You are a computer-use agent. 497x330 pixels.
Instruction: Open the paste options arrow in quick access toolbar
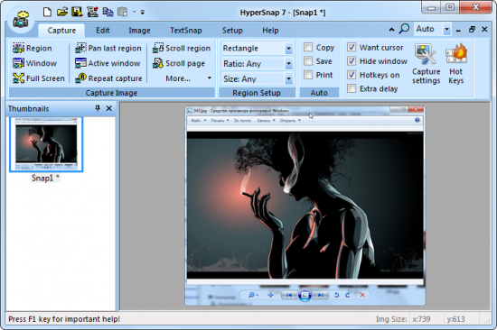134,13
